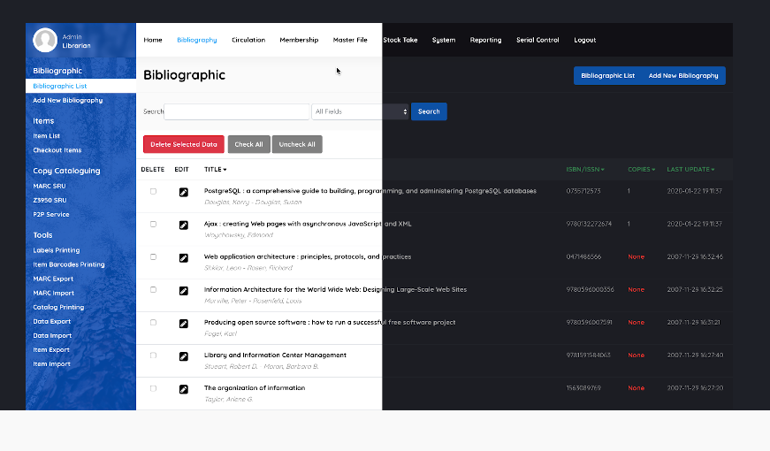This screenshot has height=451, width=770.
Task: Click the red None copies for ISBN 0471486566
Action: pos(636,257)
